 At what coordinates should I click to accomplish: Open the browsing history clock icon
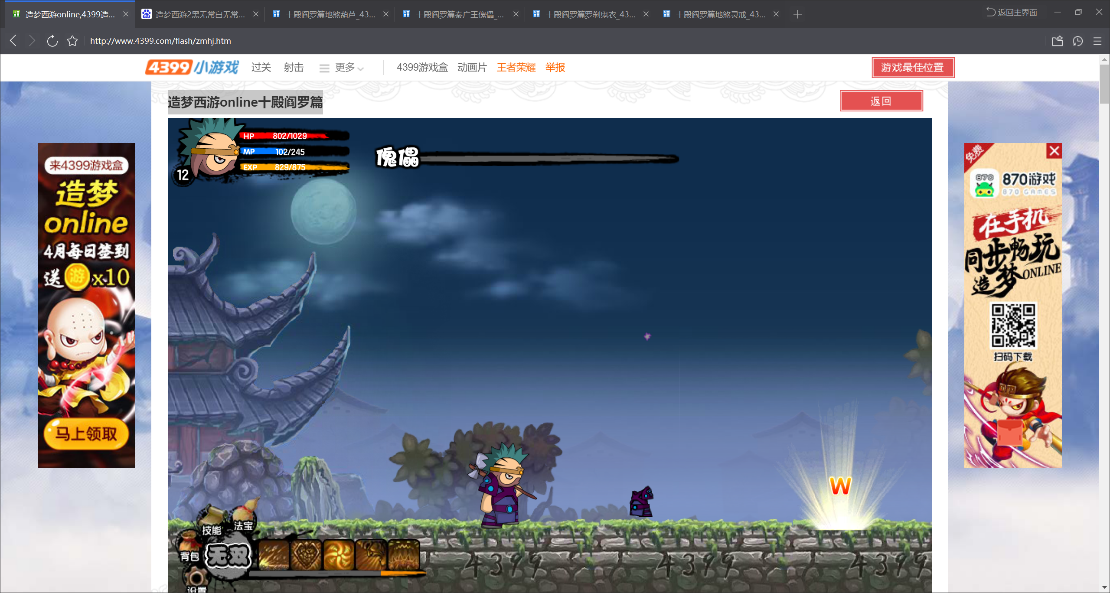(x=1077, y=41)
